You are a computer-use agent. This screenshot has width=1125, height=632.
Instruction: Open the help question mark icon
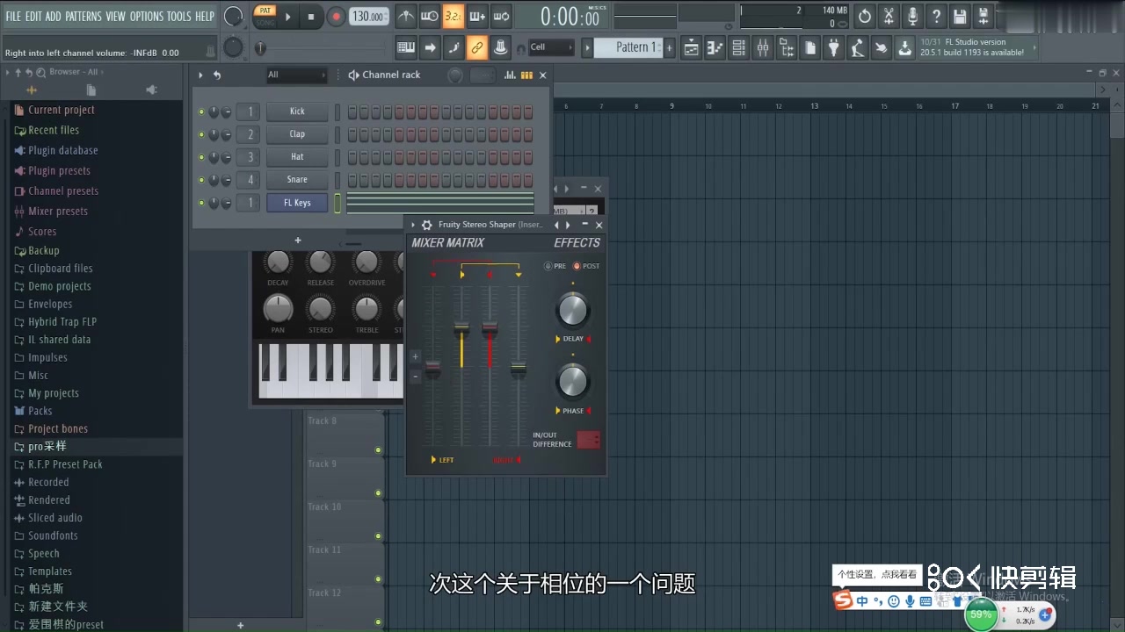[x=936, y=16]
